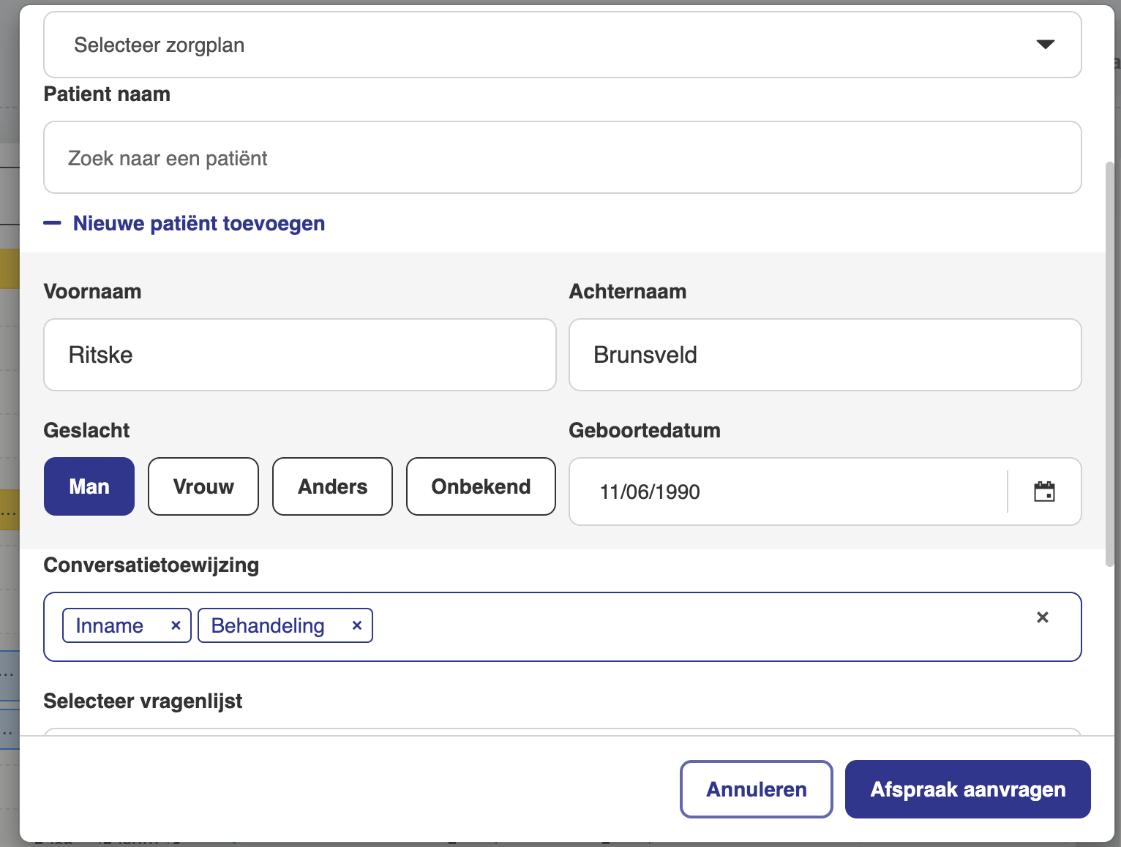Select Man as Geslacht
1121x847 pixels.
[89, 486]
